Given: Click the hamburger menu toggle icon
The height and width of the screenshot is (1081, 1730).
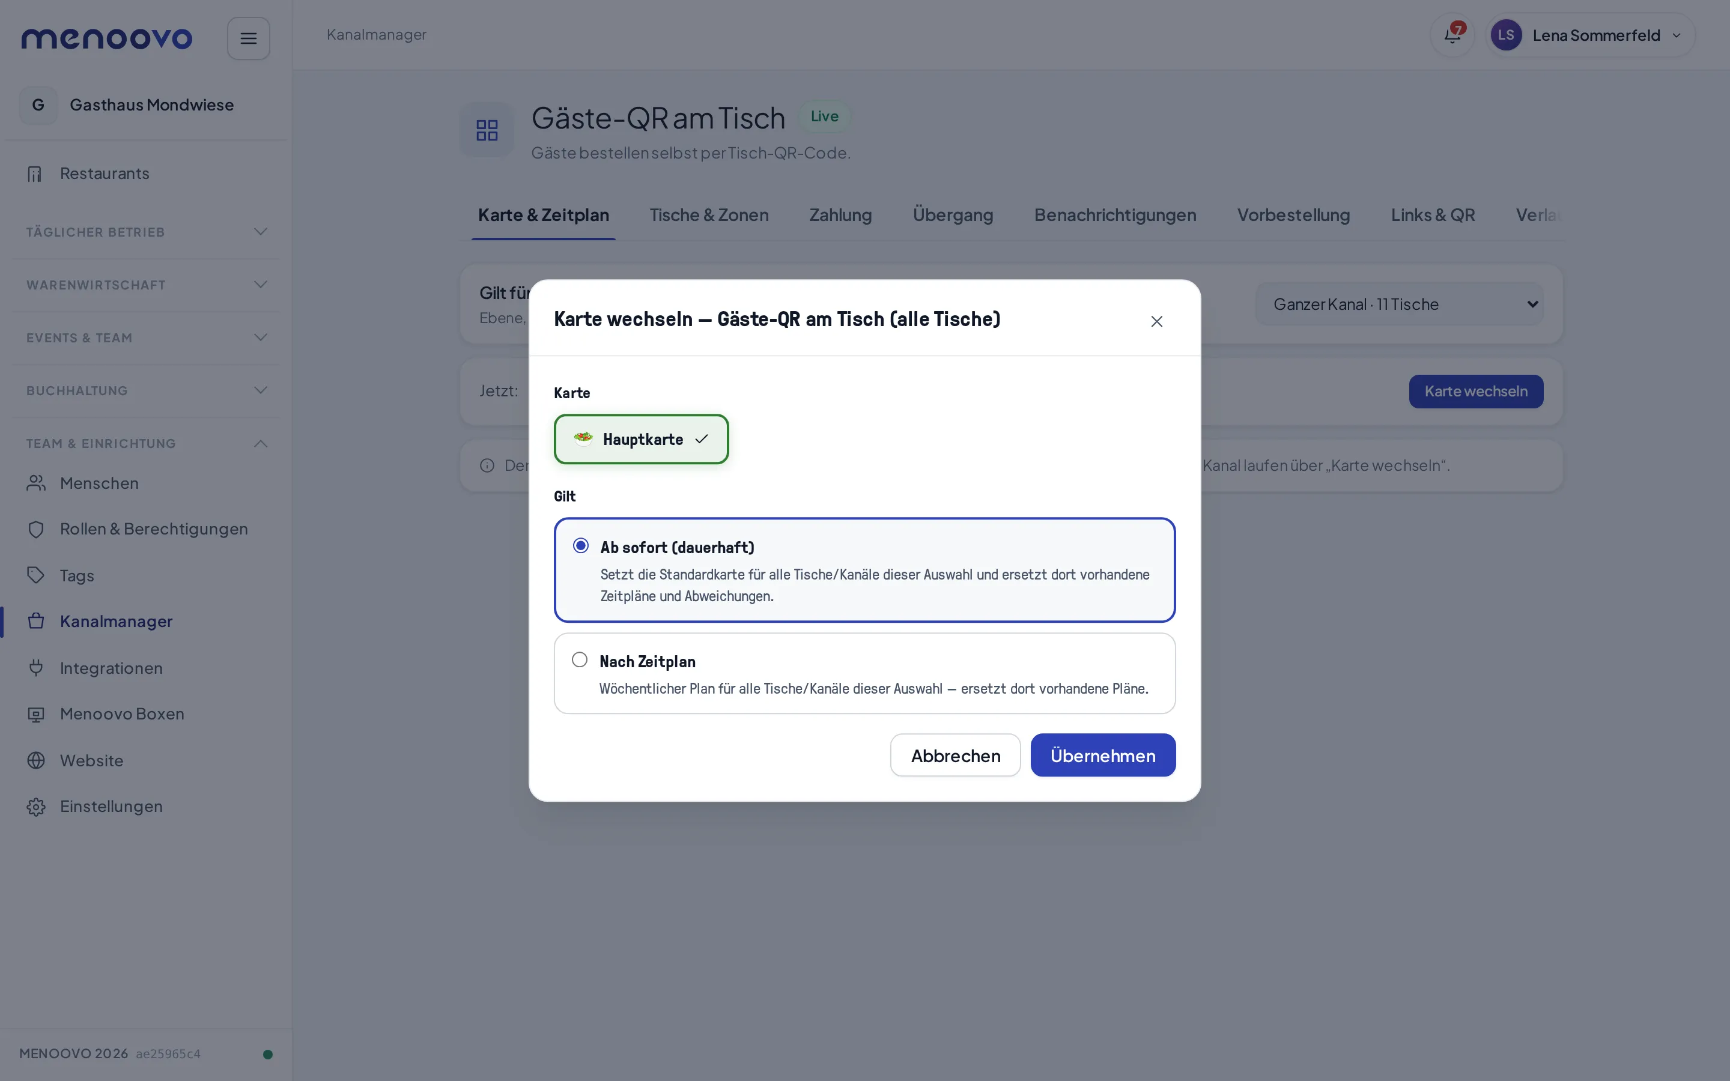Looking at the screenshot, I should click(248, 38).
